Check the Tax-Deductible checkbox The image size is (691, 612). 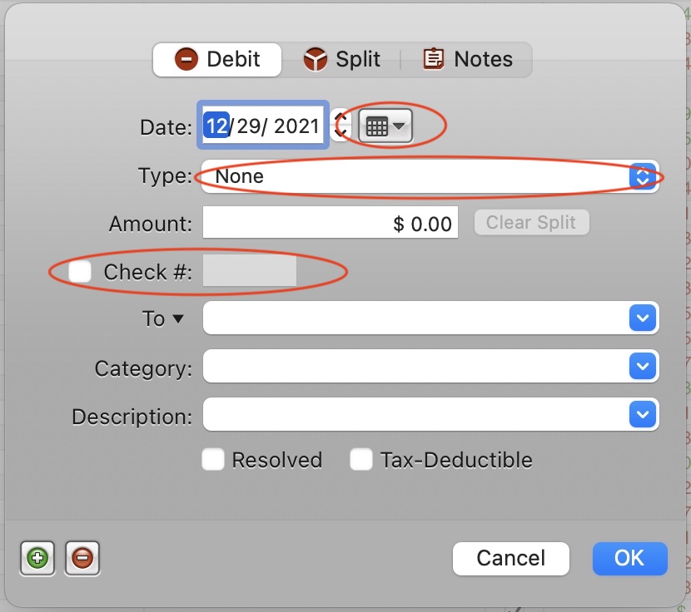361,460
